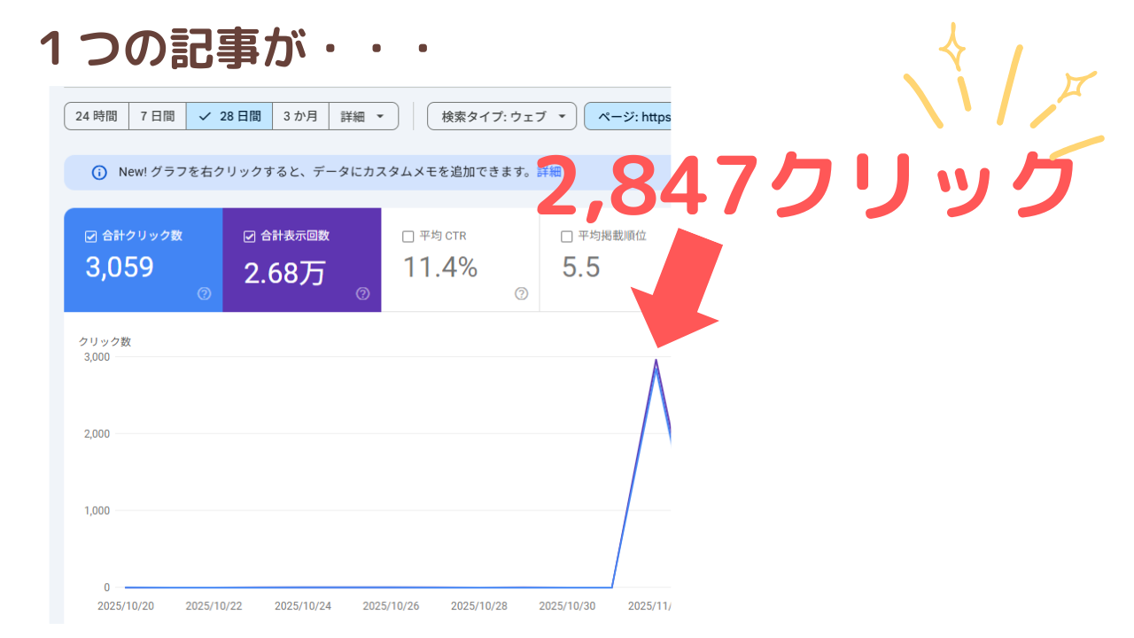Click help icon on 平均 CTR card
Image resolution: width=1134 pixels, height=638 pixels.
point(521,293)
